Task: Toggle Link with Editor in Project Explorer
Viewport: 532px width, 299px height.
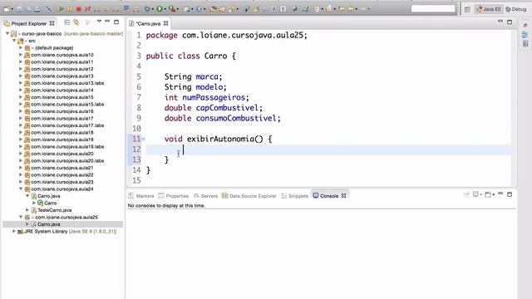Action: tap(76, 22)
